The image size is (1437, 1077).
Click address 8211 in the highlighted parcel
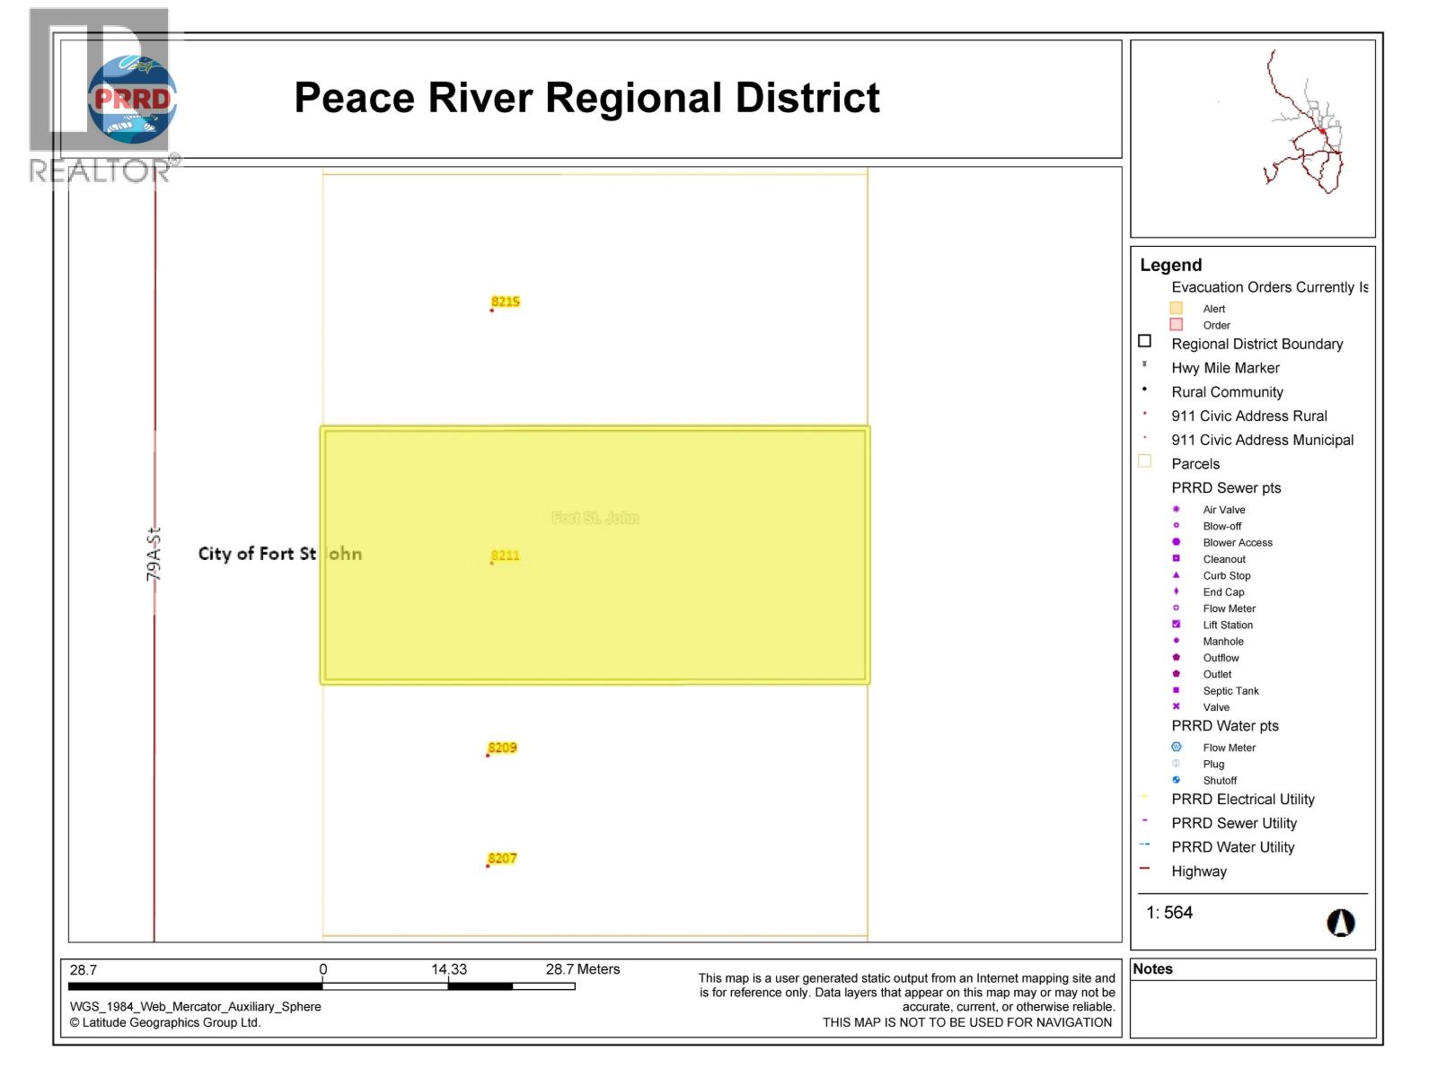(x=505, y=556)
